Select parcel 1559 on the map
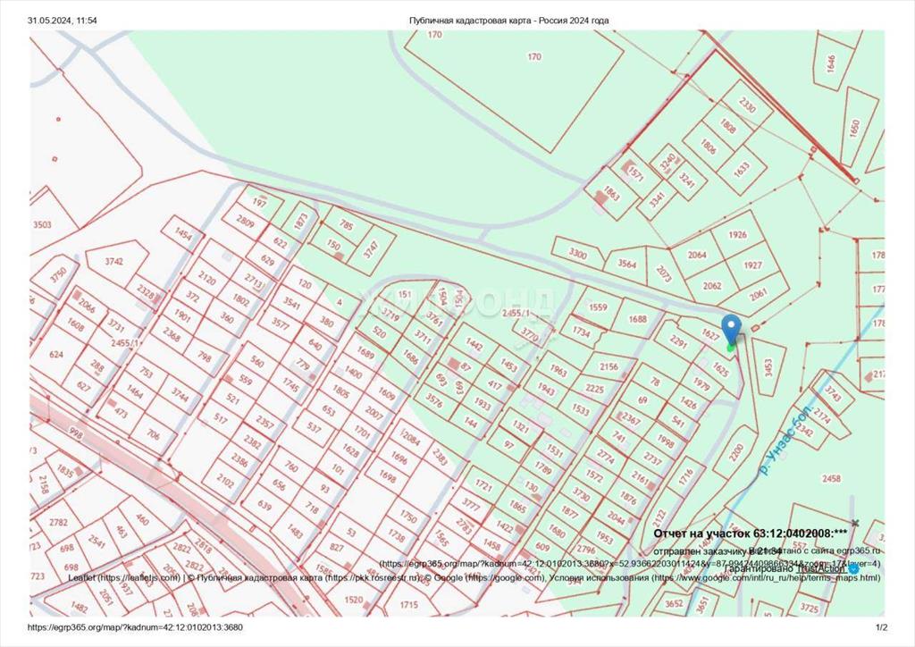Image resolution: width=915 pixels, height=647 pixels. pos(598,307)
